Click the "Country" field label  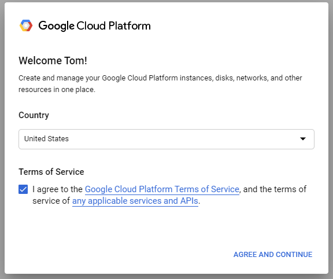coord(34,115)
